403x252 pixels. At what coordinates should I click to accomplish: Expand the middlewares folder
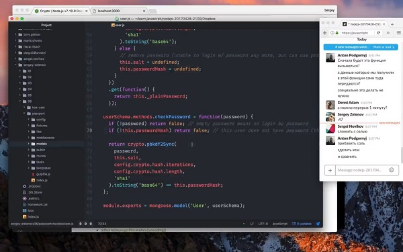click(28, 138)
